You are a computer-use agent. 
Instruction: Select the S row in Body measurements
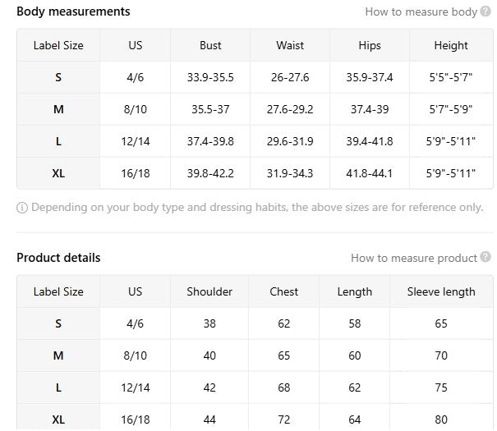point(255,77)
